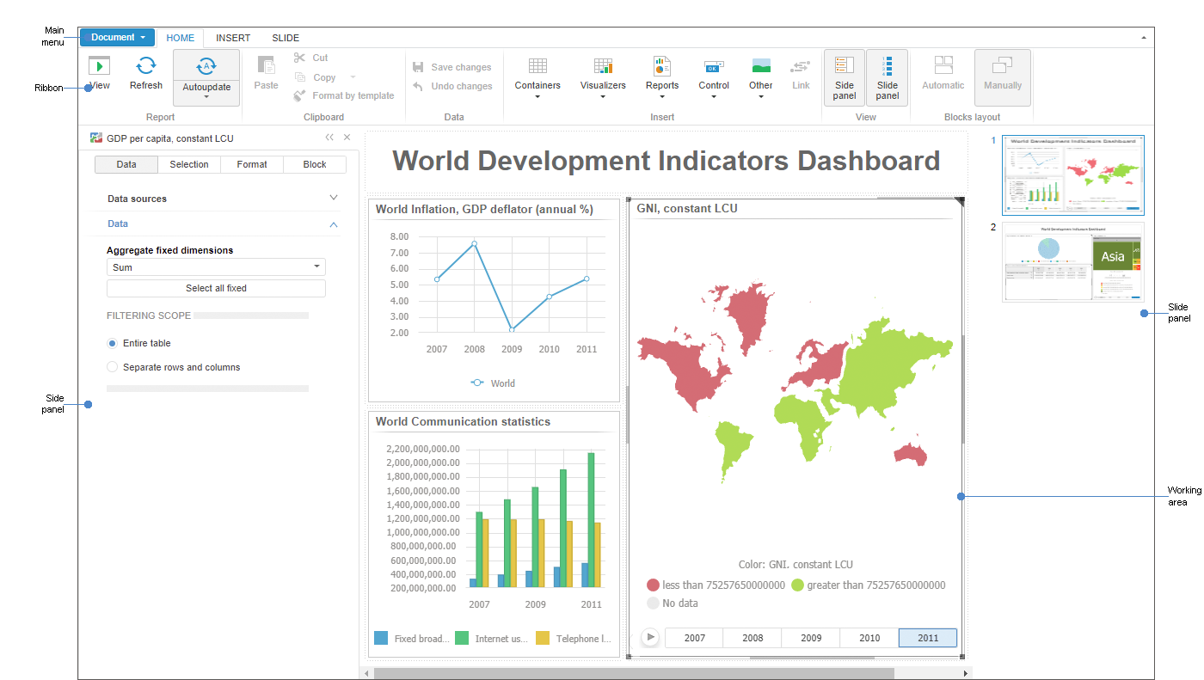Select Separate rows and columns option

tap(113, 367)
